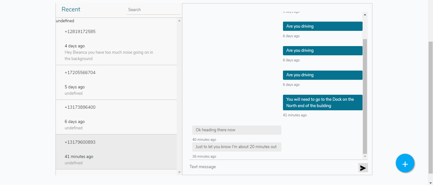Click the Recent heading
Image resolution: width=433 pixels, height=185 pixels.
71,9
